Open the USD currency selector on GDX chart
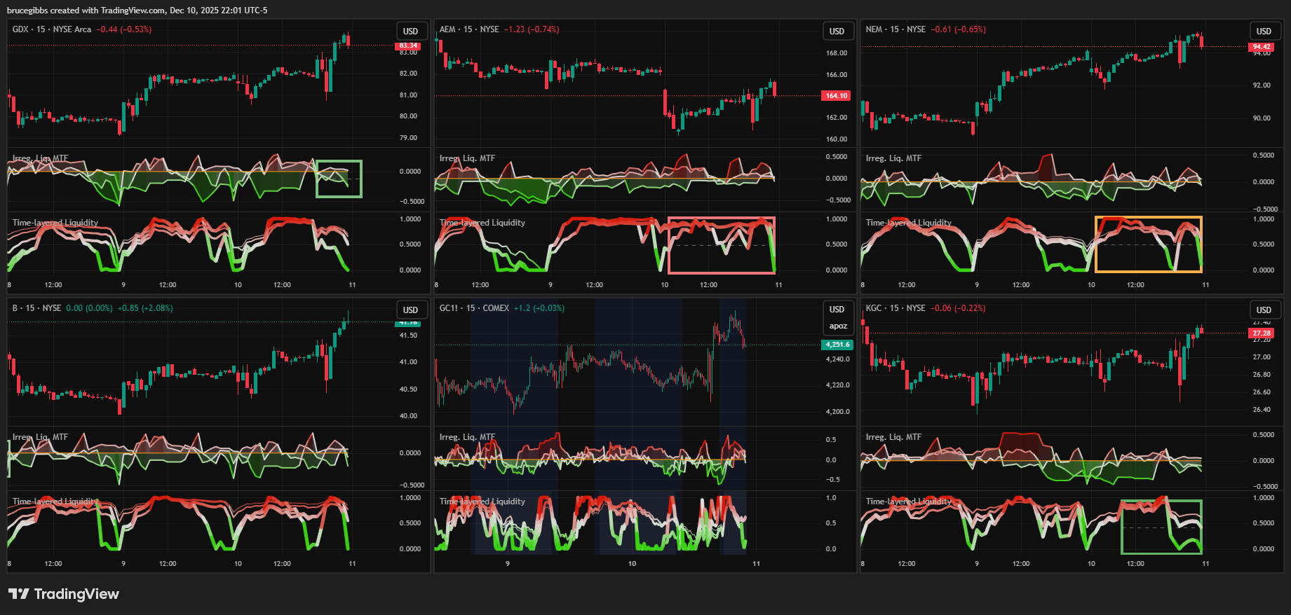Screen dimensions: 1291x615 pyautogui.click(x=410, y=31)
